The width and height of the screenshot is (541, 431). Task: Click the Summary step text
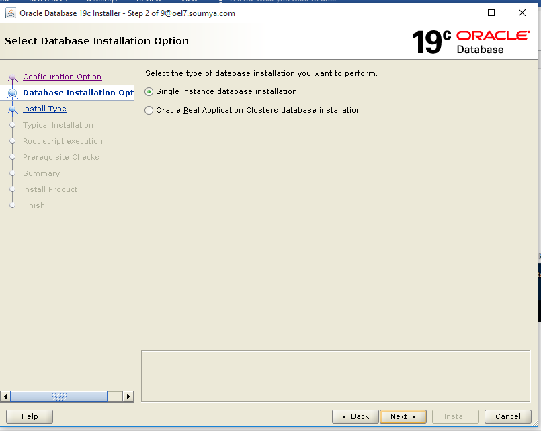(x=42, y=173)
